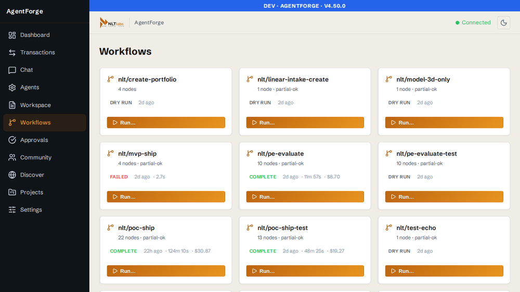Select Community in navigation
The width and height of the screenshot is (520, 292).
click(x=45, y=157)
